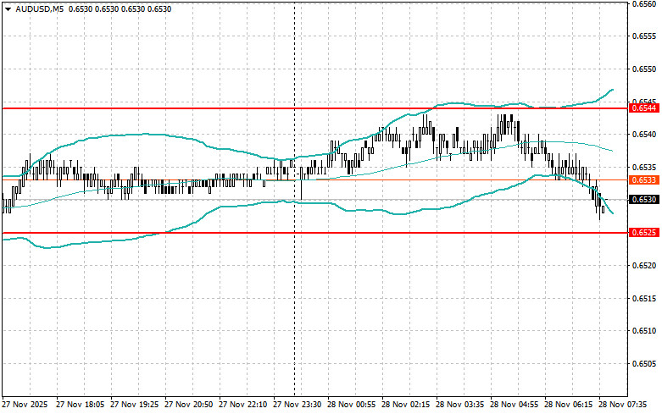The width and height of the screenshot is (662, 414).
Task: Click the 27 Nov 22:10 time label
Action: click(x=242, y=405)
